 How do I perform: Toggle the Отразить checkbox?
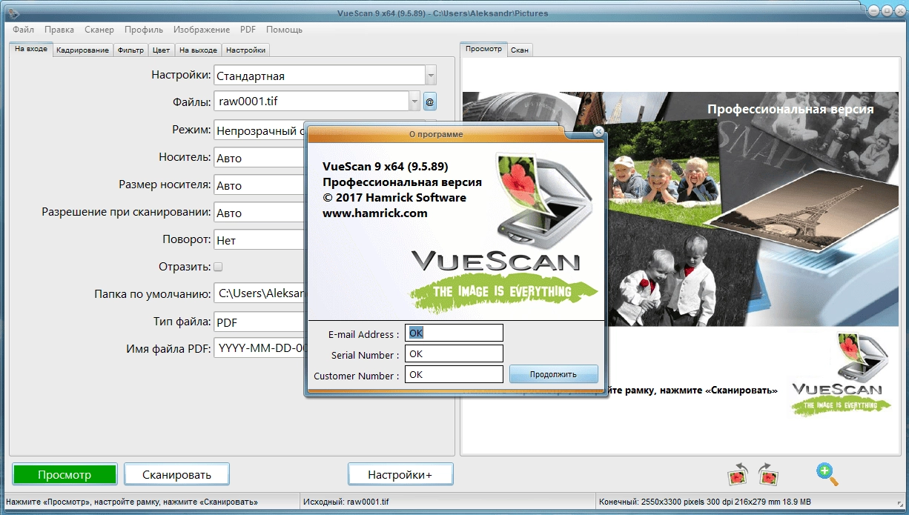coord(218,267)
